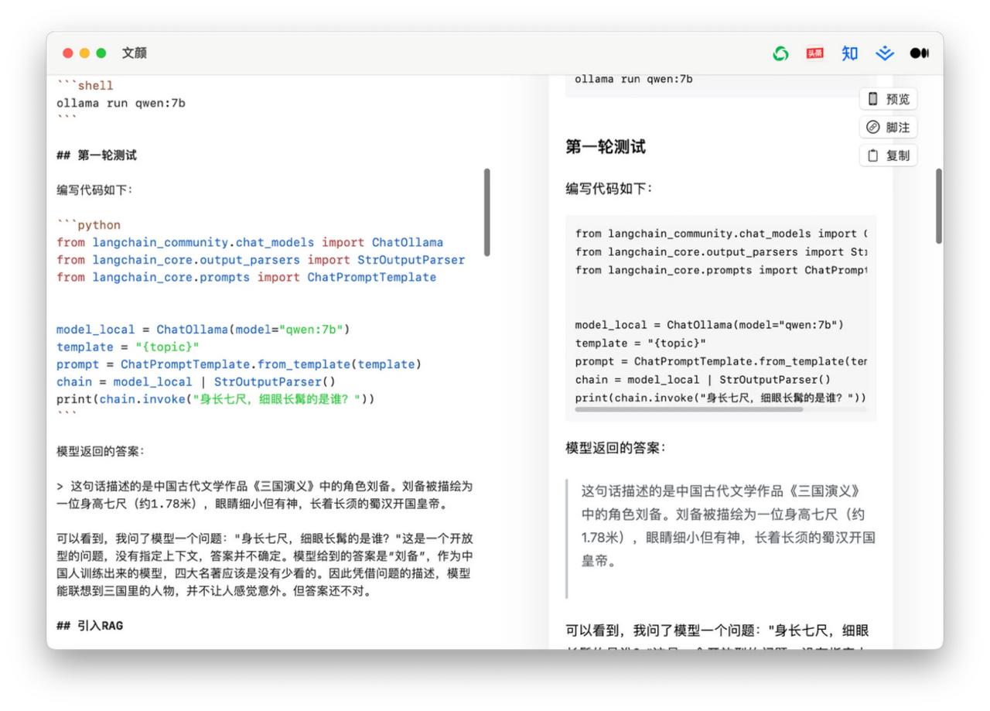Maximize the 文颜 window with the green button
Viewport: 990px width, 711px height.
[101, 53]
